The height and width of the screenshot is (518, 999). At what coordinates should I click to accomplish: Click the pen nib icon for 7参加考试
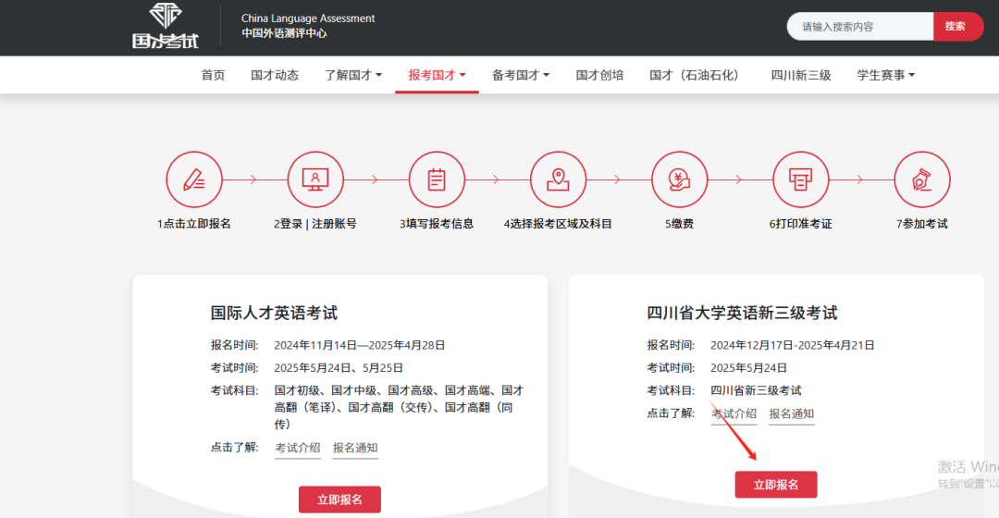(922, 179)
